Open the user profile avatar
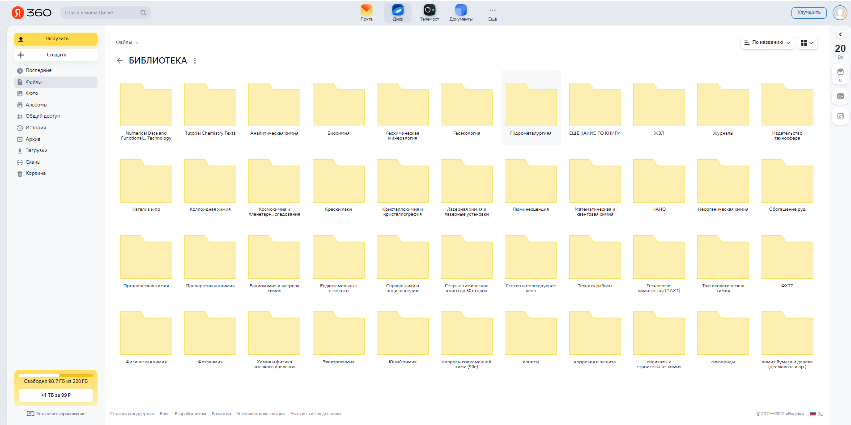851x425 pixels. point(840,13)
